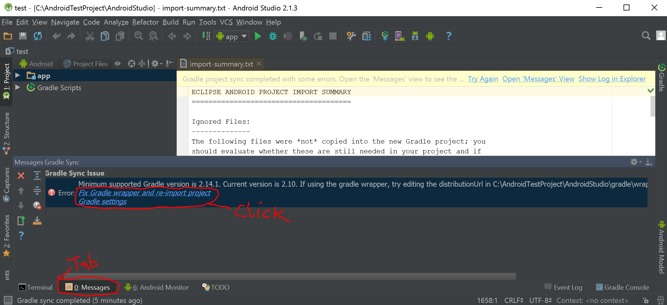Switch to the Project Files tab
667x305 pixels.
pos(85,64)
